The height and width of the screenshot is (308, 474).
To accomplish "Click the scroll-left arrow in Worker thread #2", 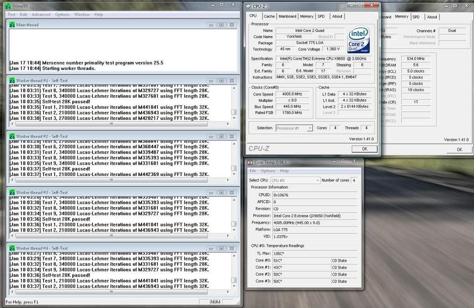I will coord(12,180).
